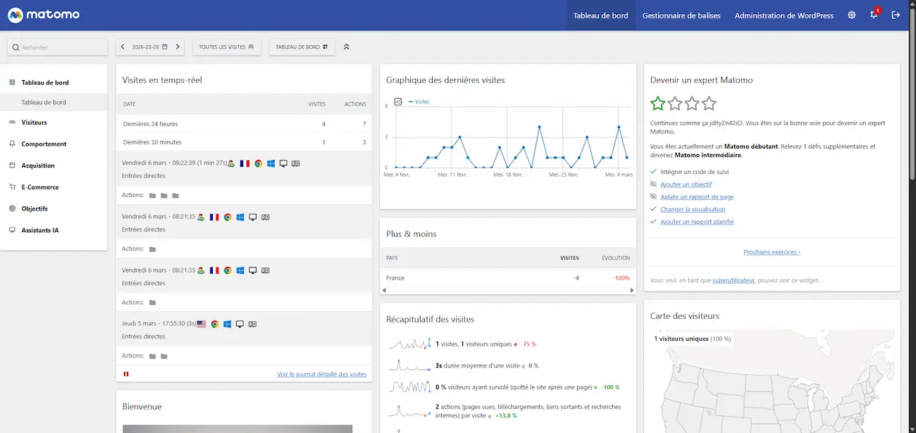Open the E-Commerce sidebar section
The width and height of the screenshot is (916, 433).
pyautogui.click(x=39, y=187)
